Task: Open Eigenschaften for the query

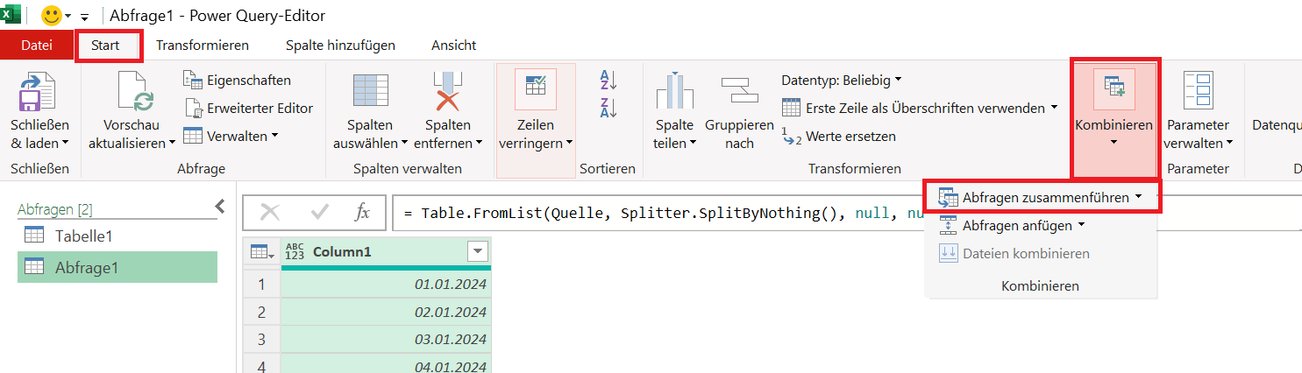Action: (237, 80)
